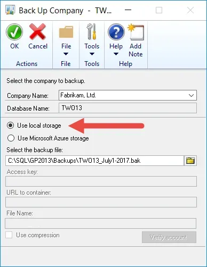Viewport: 207px width, 267px height.
Task: Minimize the Back Up Company window
Action: click(128, 10)
